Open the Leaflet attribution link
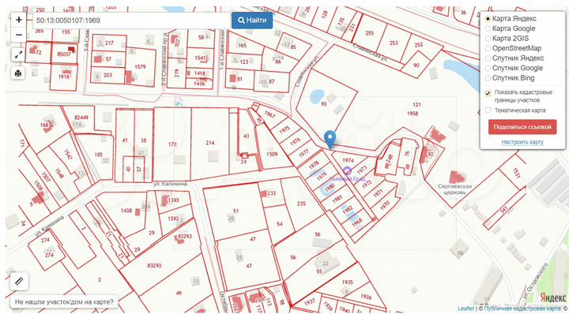The height and width of the screenshot is (314, 569). pos(465,308)
